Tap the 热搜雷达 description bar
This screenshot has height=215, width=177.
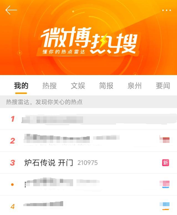88,102
